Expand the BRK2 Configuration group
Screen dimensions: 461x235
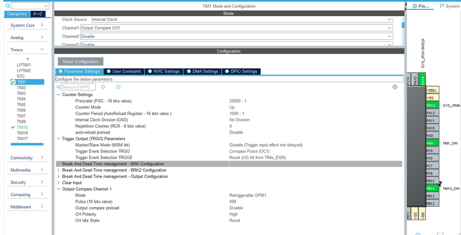(x=58, y=170)
